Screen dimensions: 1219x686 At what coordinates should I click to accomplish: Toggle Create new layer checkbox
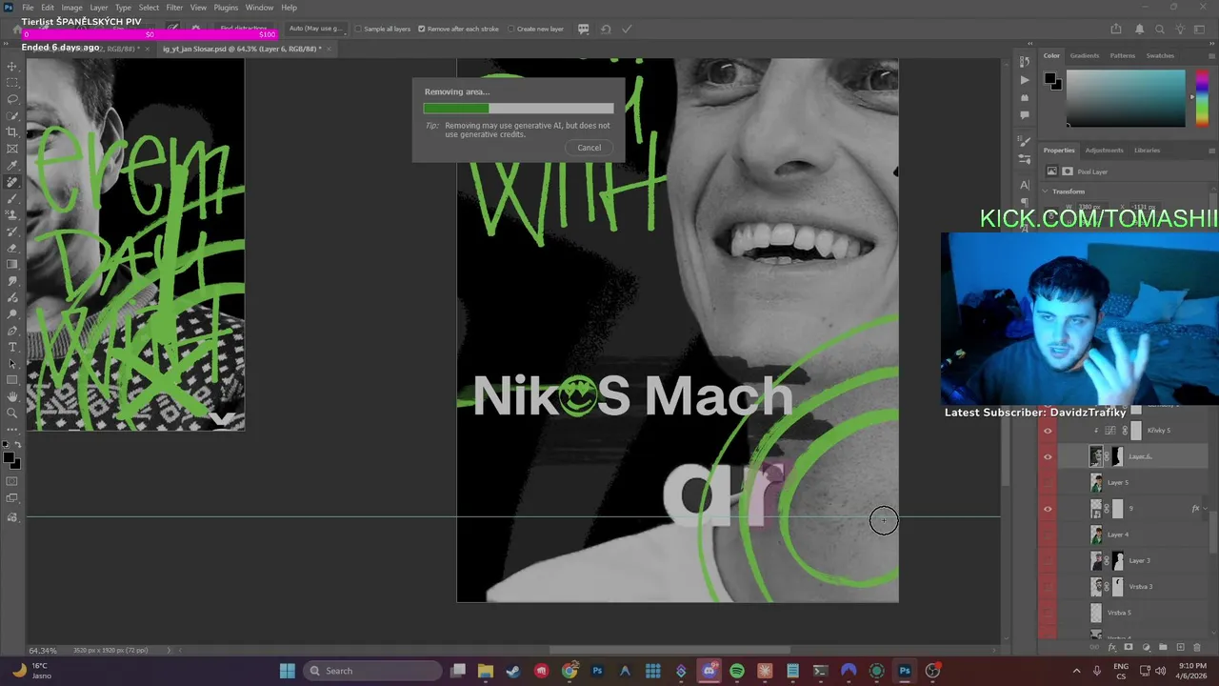(x=511, y=29)
